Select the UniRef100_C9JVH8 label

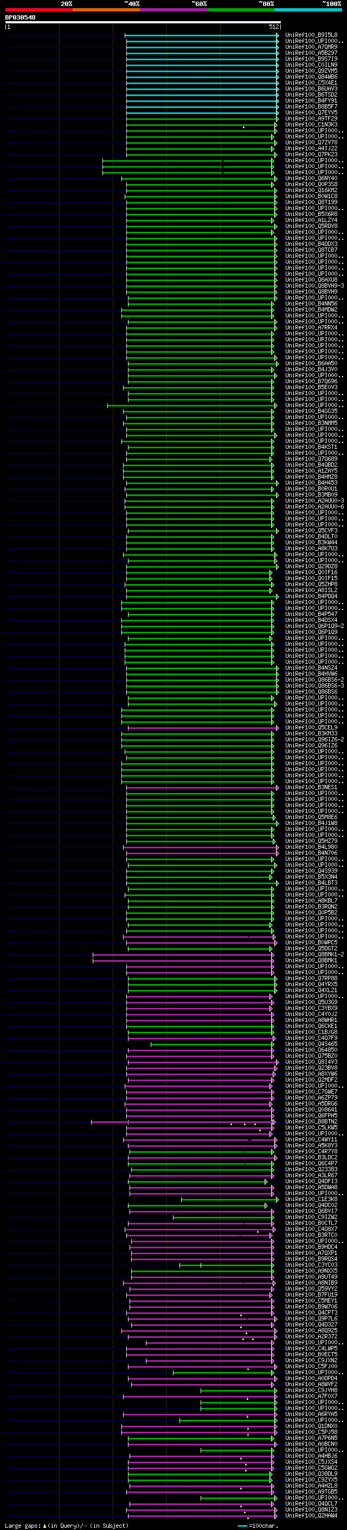click(x=311, y=1390)
